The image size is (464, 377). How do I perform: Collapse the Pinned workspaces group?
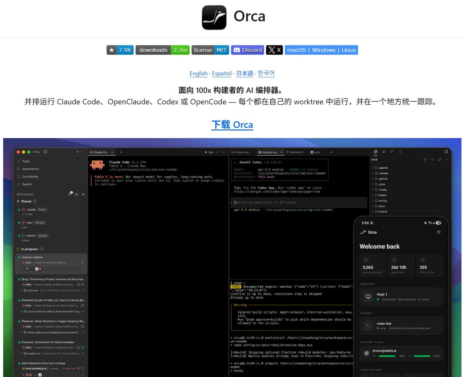click(27, 201)
